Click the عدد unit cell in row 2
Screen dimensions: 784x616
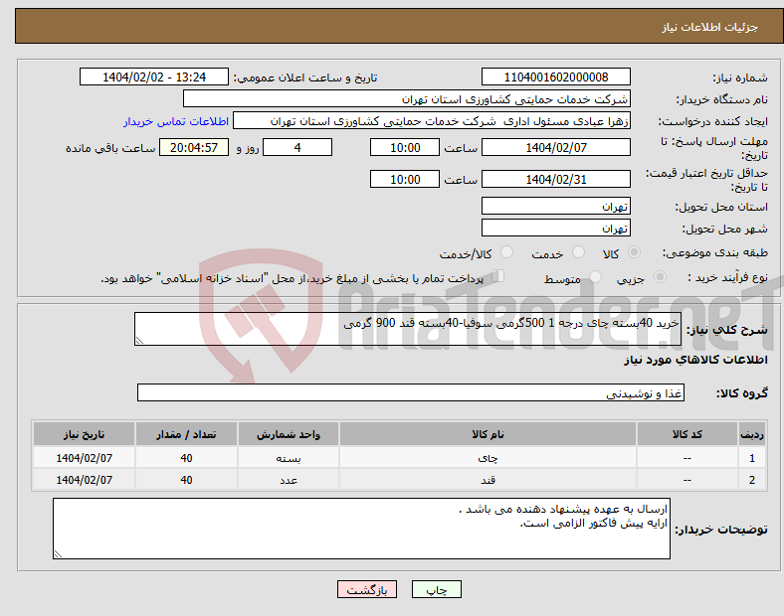289,480
